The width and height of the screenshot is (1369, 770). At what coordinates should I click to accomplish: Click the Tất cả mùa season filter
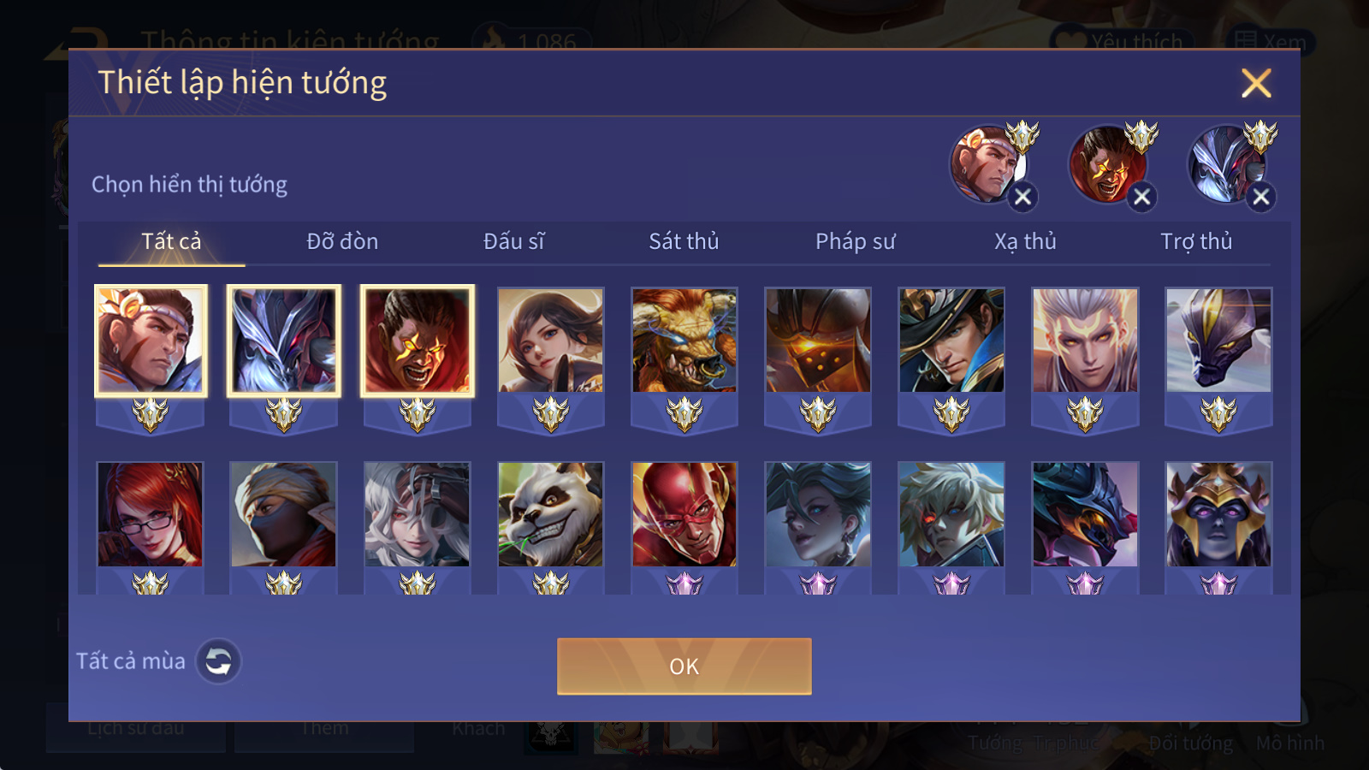tap(131, 661)
